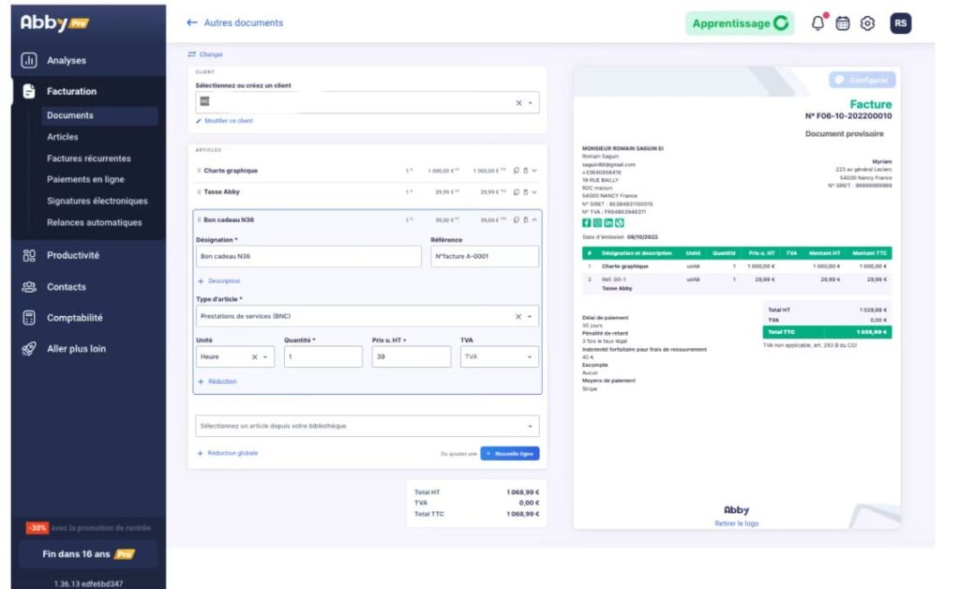Delete the Charte graphique line

(525, 171)
